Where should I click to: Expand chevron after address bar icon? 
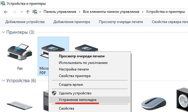tap(40, 12)
